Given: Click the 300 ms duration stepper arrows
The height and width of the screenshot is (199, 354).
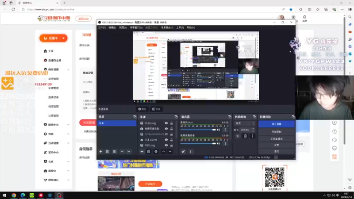Looking at the screenshot, I should (x=253, y=130).
